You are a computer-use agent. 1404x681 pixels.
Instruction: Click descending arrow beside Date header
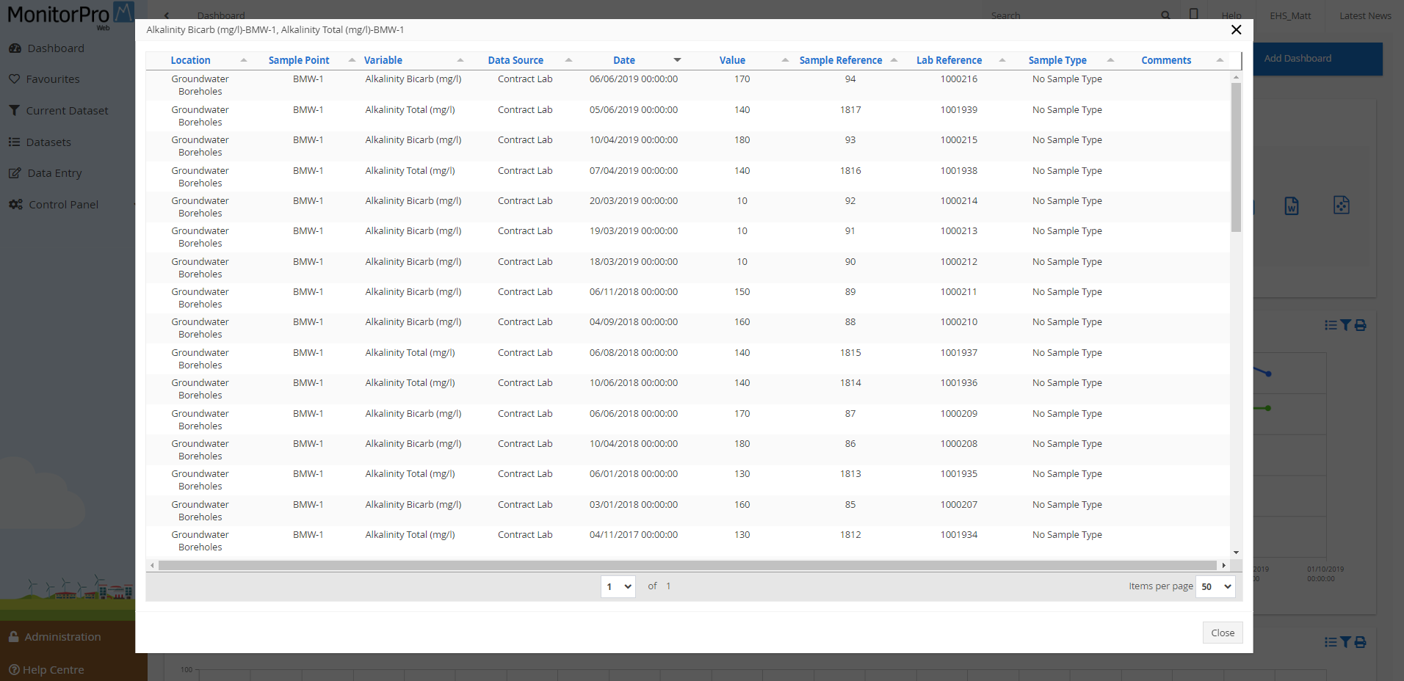[x=677, y=60]
